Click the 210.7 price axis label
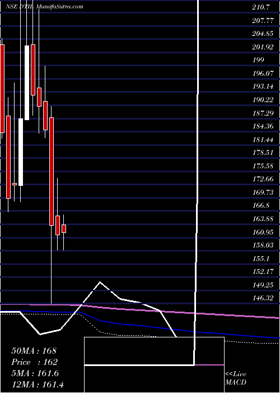The width and height of the screenshot is (280, 393). 261,7
